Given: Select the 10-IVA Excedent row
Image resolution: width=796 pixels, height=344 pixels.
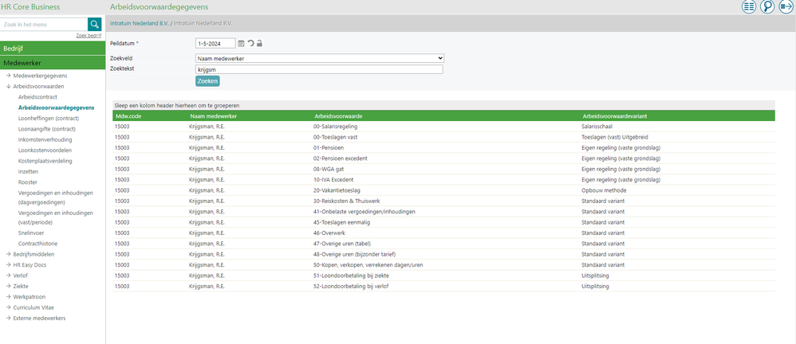Looking at the screenshot, I should click(x=443, y=180).
